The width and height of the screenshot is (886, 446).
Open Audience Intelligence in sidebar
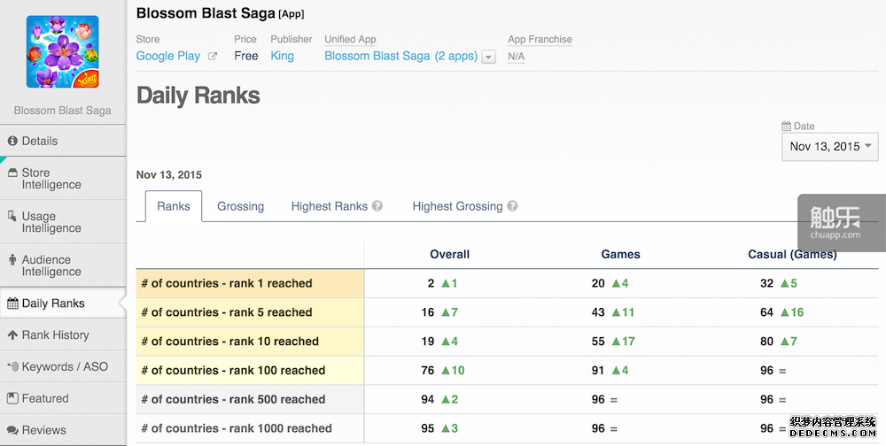point(63,265)
